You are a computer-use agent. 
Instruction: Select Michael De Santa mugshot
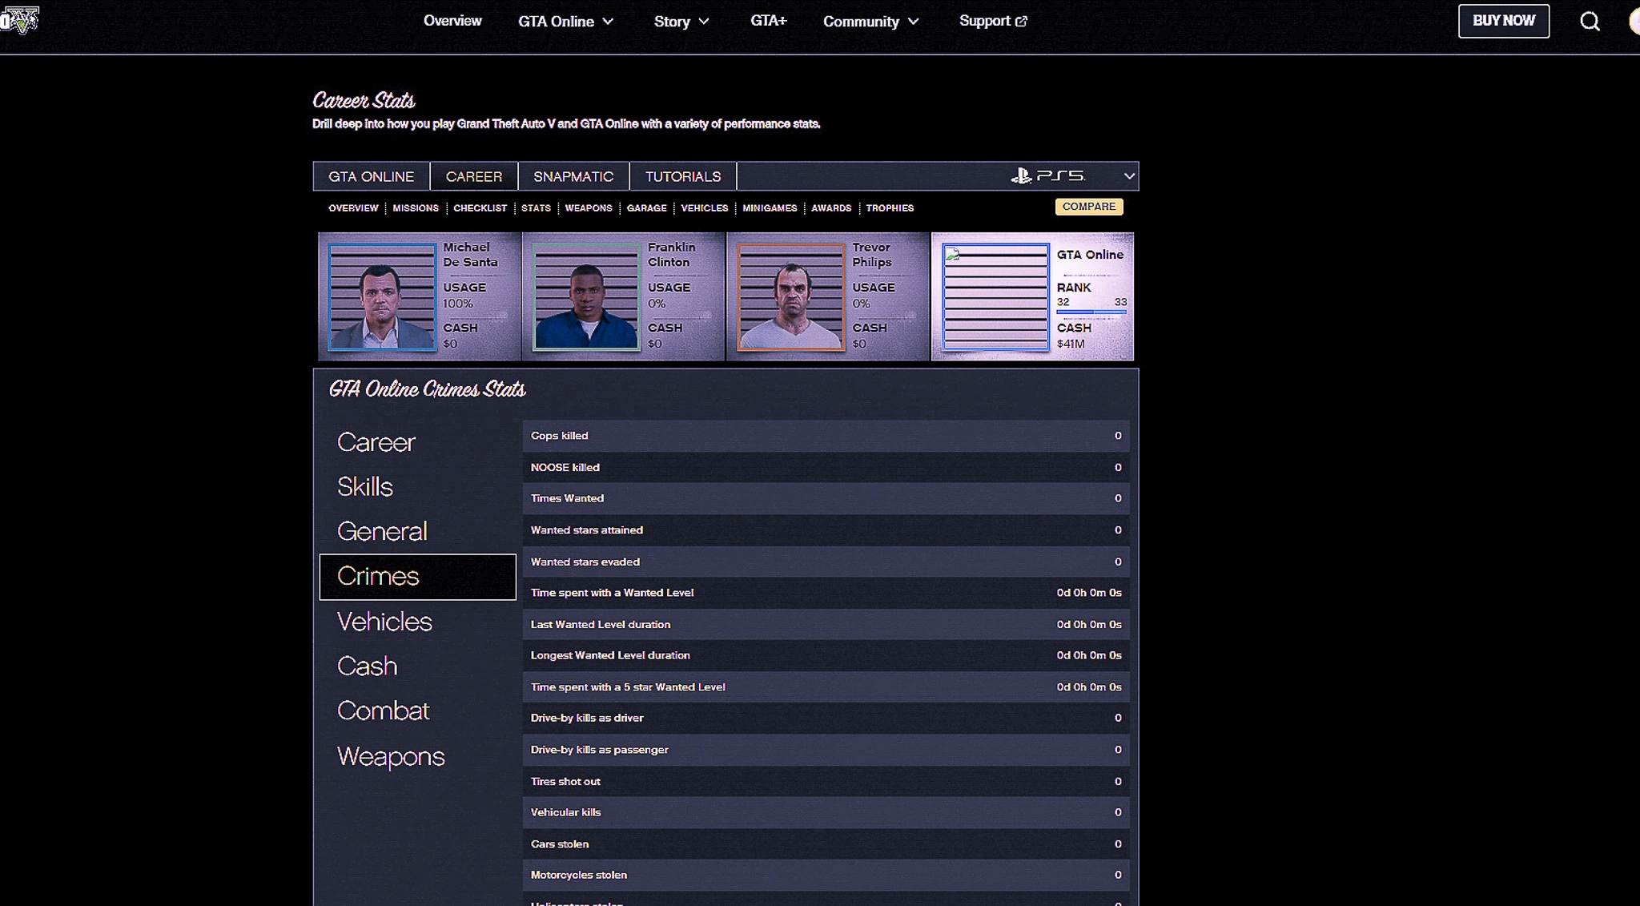pyautogui.click(x=382, y=296)
